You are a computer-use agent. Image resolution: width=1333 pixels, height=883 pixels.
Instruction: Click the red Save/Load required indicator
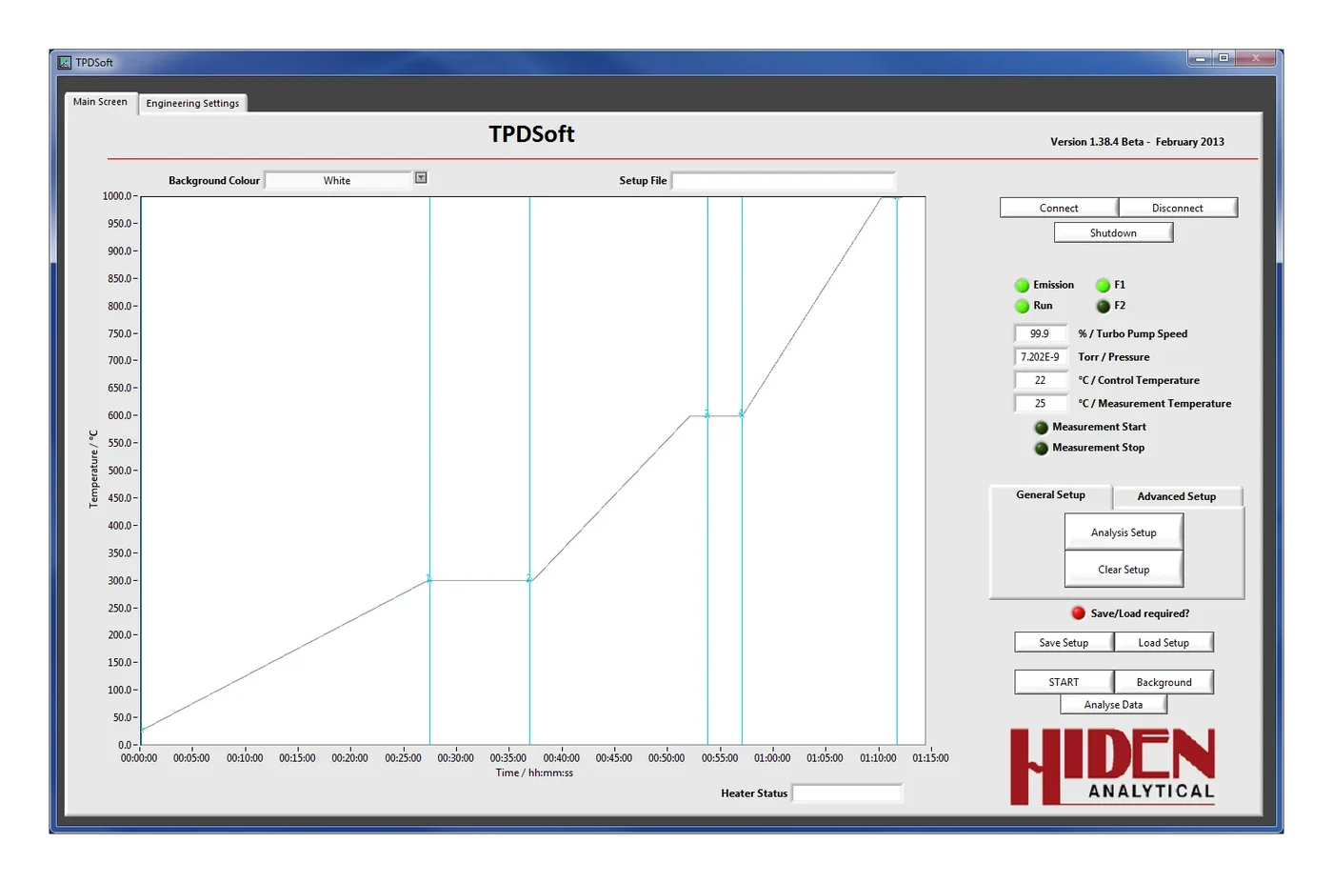point(1078,613)
